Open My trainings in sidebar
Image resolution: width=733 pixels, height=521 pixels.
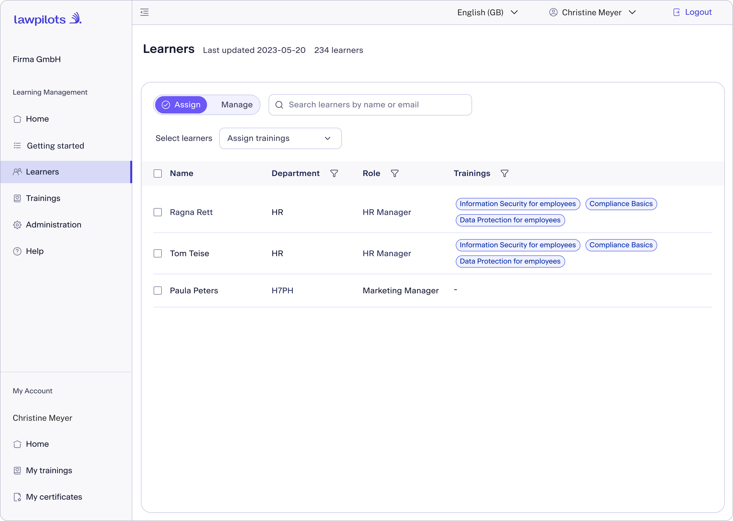click(66, 470)
